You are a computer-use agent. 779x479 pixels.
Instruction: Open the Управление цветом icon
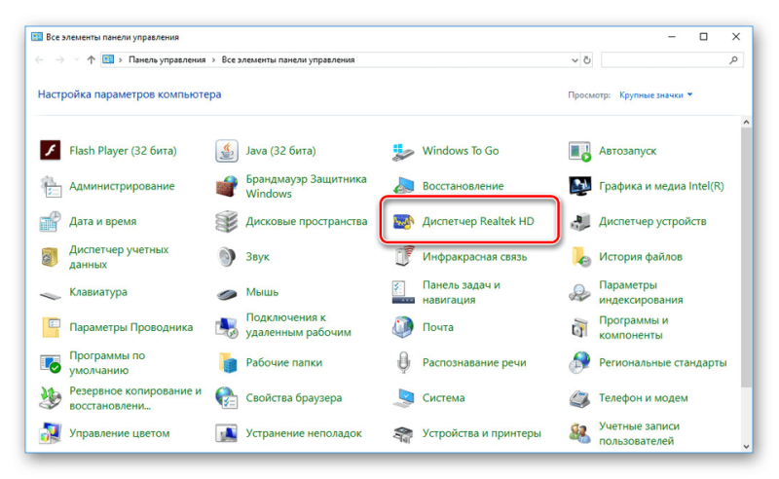(51, 433)
